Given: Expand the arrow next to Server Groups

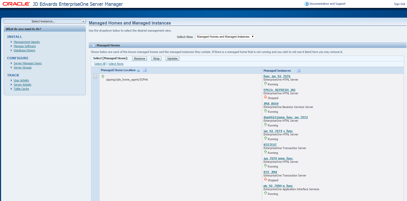Looking at the screenshot, I should pos(11,67).
